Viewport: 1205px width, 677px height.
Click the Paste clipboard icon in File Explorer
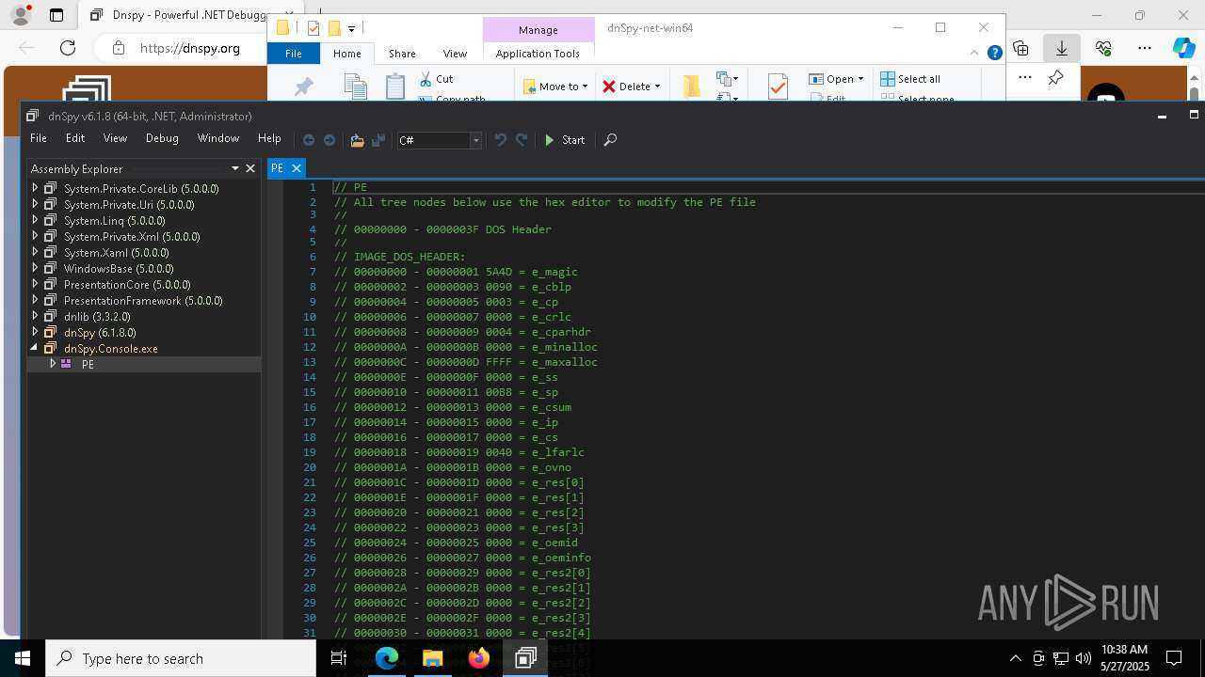point(395,86)
